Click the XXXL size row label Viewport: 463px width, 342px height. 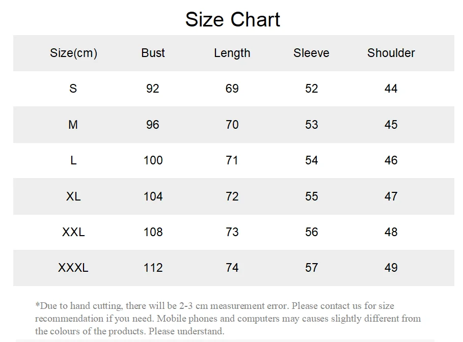[x=73, y=268]
